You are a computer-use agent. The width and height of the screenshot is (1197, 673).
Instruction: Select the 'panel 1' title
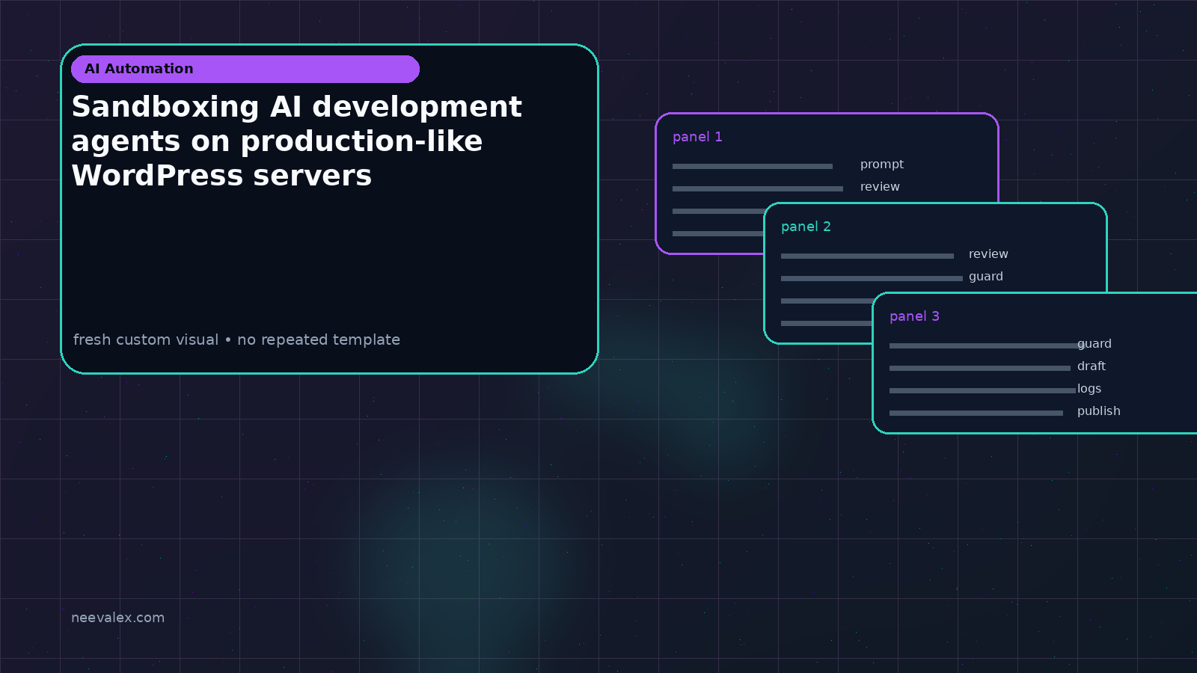point(697,137)
